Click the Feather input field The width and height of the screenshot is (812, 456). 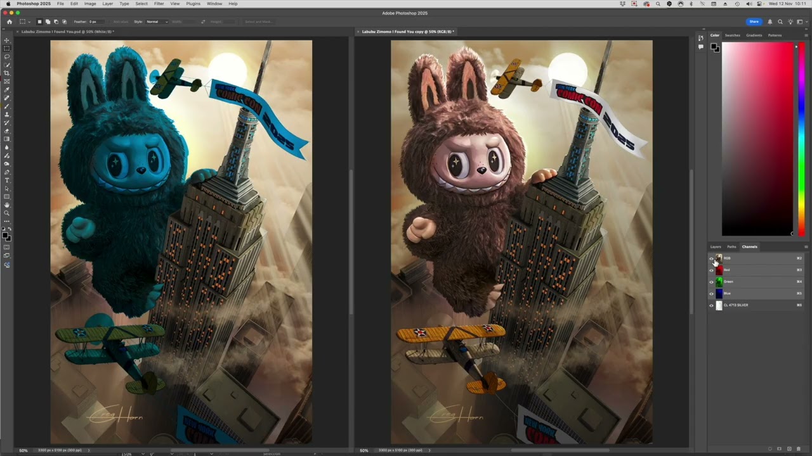pos(98,22)
